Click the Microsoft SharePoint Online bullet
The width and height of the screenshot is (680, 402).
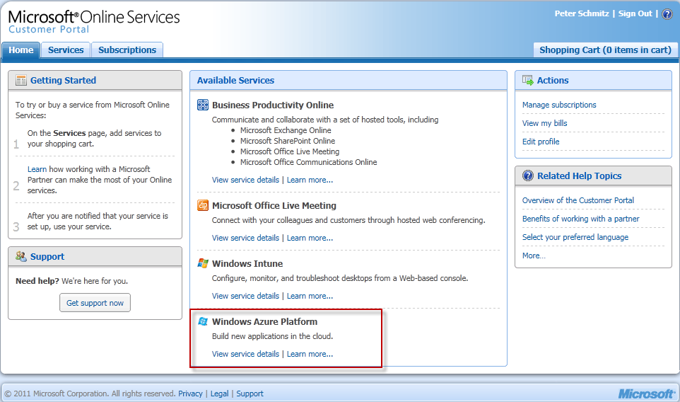click(x=288, y=141)
